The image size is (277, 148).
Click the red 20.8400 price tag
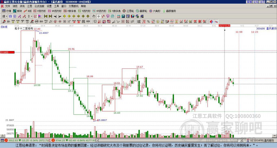click(x=7, y=52)
